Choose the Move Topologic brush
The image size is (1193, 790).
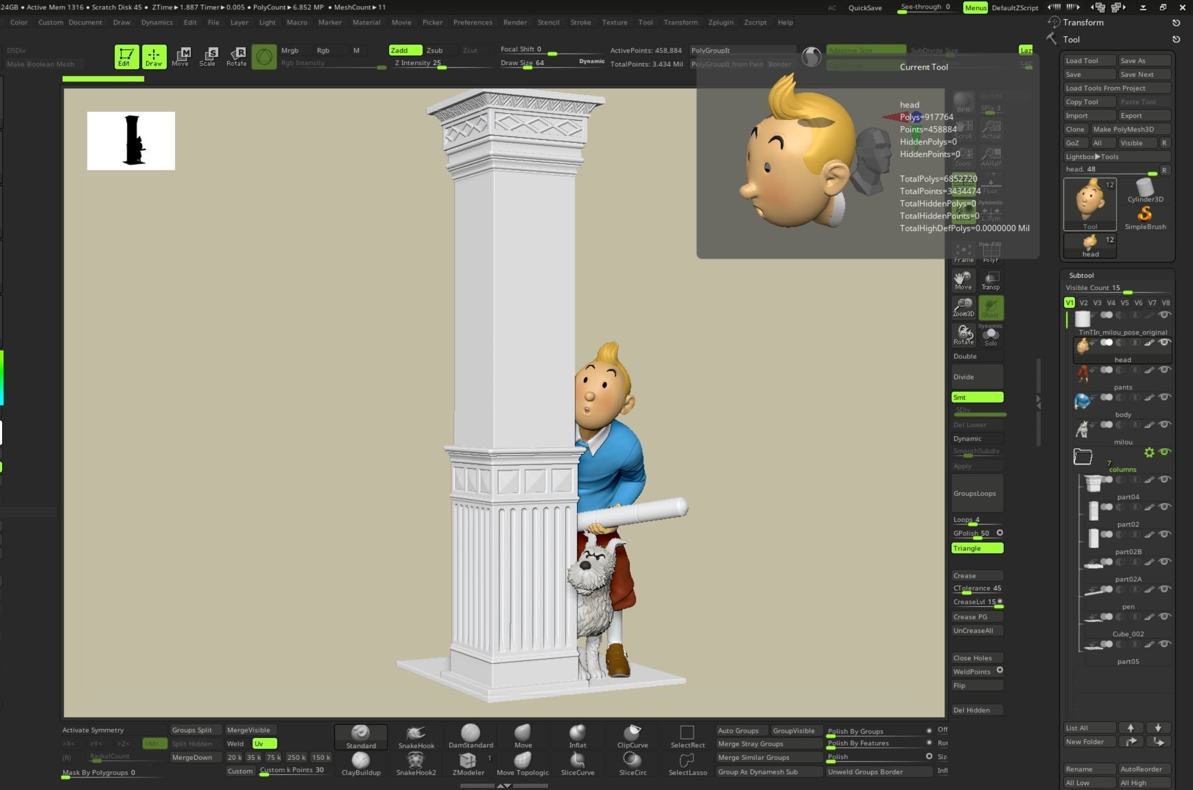tap(523, 764)
